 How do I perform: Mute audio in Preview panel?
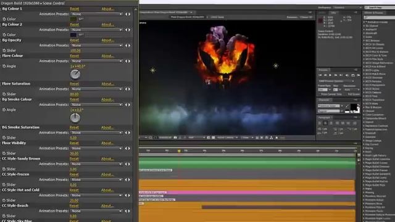coord(347,75)
